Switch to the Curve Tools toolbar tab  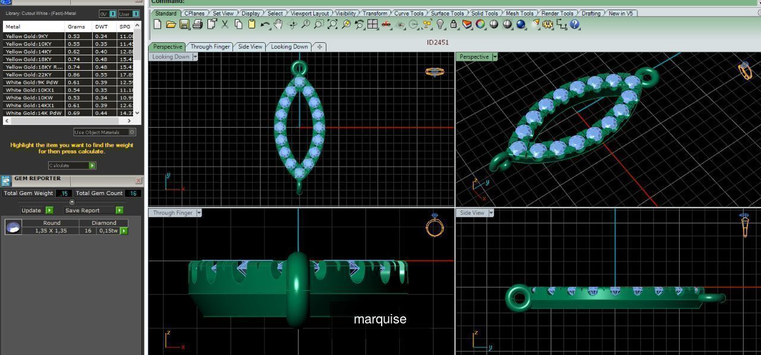tap(409, 13)
